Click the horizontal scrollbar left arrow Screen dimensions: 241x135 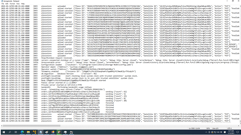click(x=2, y=126)
